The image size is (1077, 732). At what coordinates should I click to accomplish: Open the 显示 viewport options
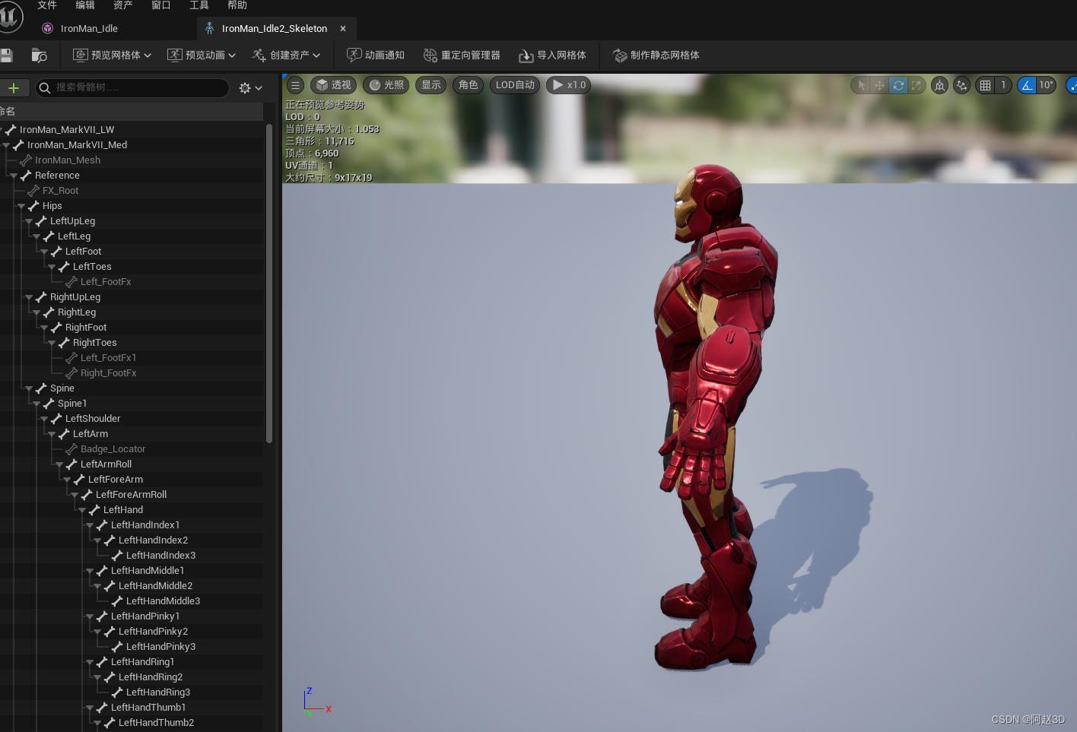[431, 85]
